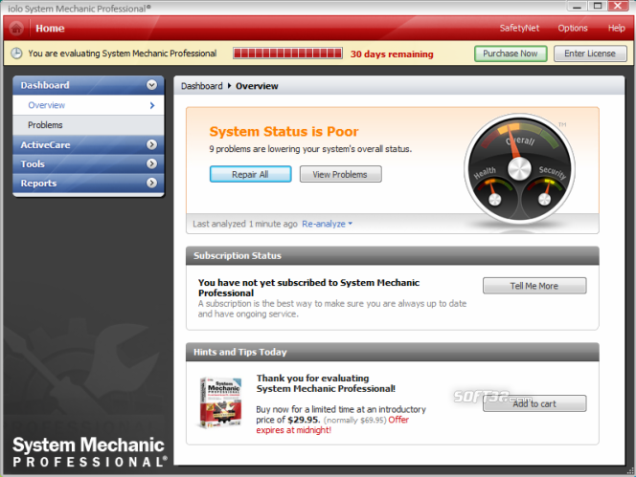Expand the ActiveCare section arrow
This screenshot has height=477, width=636.
(x=151, y=144)
